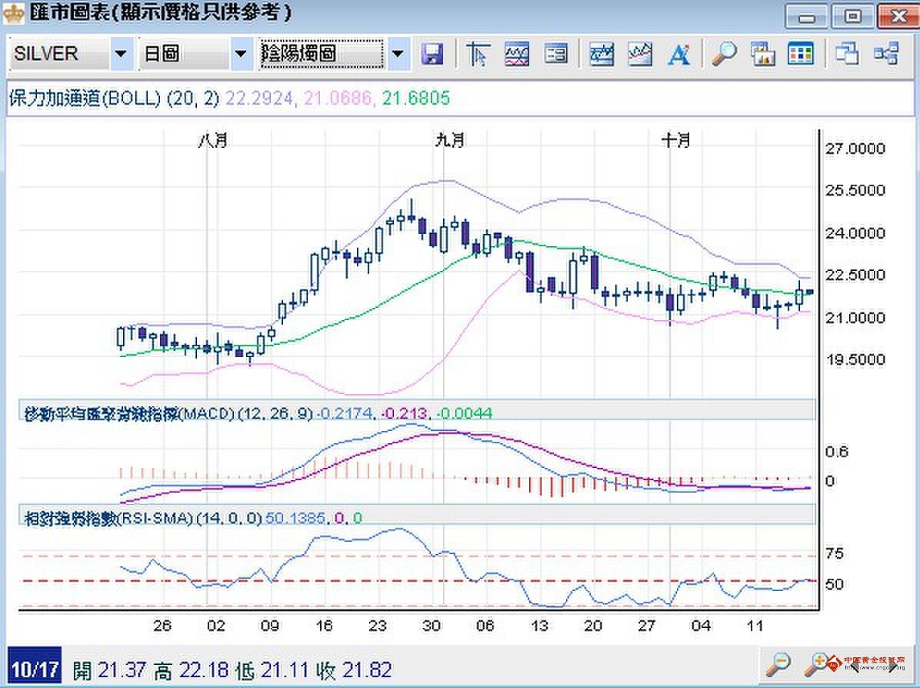
Task: Click the cascade windows icon
Action: coord(847,54)
